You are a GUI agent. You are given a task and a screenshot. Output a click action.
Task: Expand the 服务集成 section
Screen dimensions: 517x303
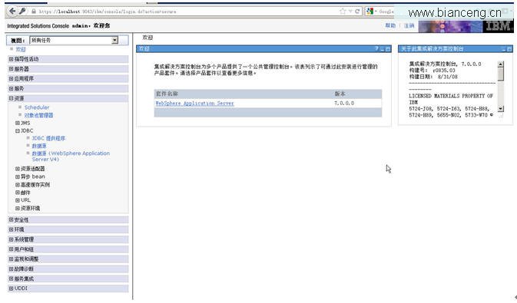tap(12, 278)
